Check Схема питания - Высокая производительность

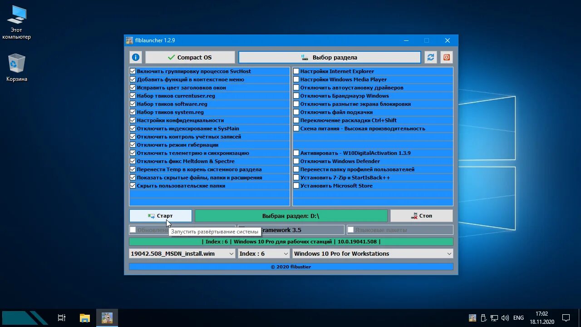[x=296, y=129]
